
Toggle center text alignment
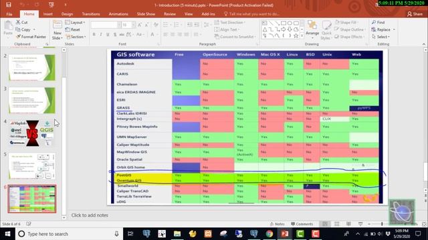pos(173,34)
